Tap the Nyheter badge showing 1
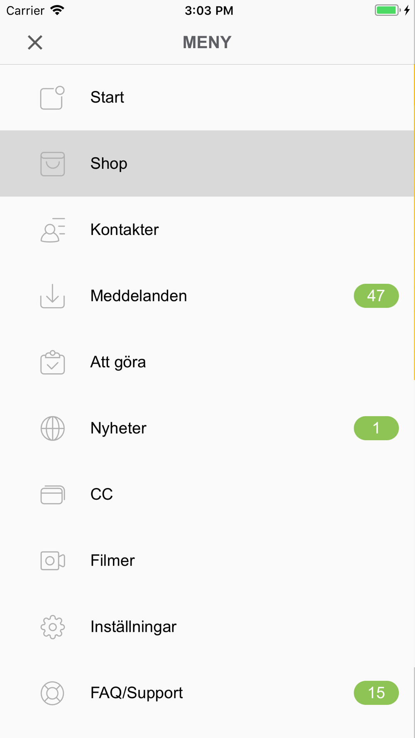Image resolution: width=415 pixels, height=738 pixels. tap(376, 428)
